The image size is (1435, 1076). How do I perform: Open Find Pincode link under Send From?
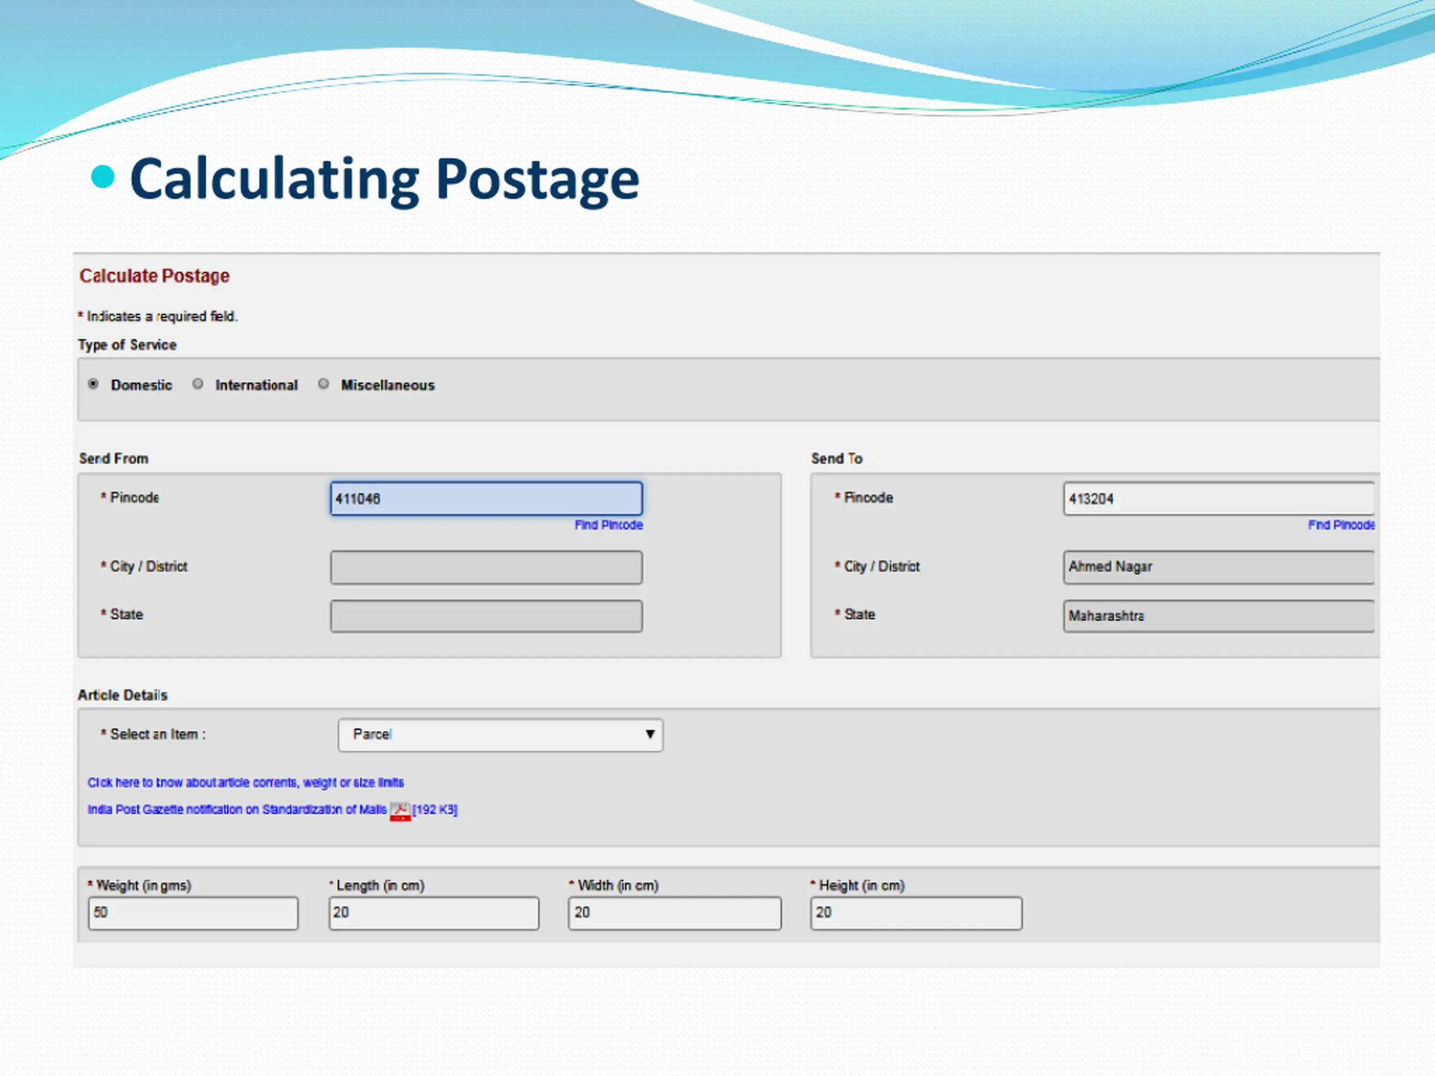click(609, 525)
